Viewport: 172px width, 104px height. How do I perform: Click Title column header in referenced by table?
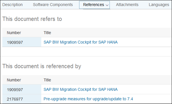coord(47,80)
